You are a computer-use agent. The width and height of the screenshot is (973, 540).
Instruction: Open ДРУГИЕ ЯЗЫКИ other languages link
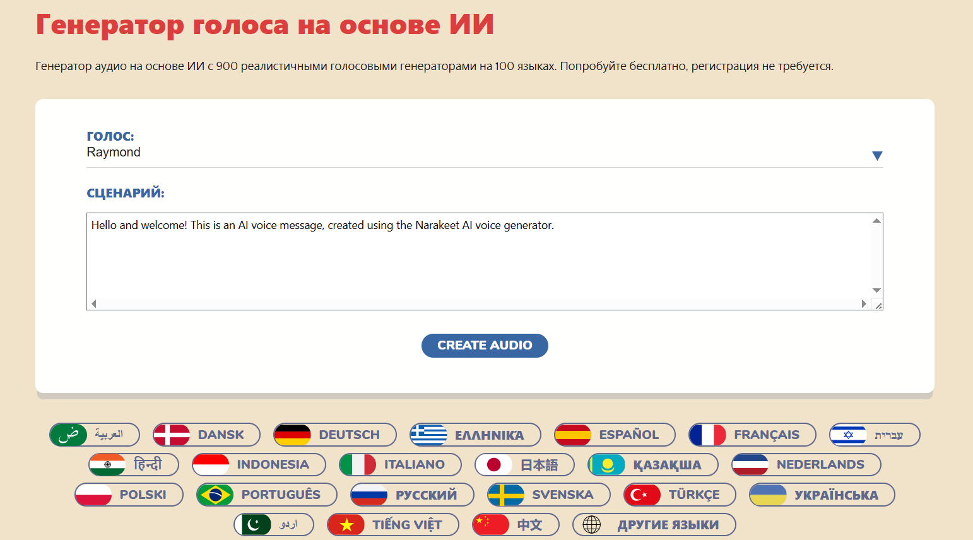[x=654, y=525]
